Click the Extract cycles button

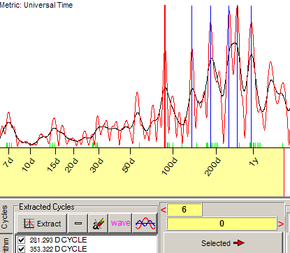point(42,224)
